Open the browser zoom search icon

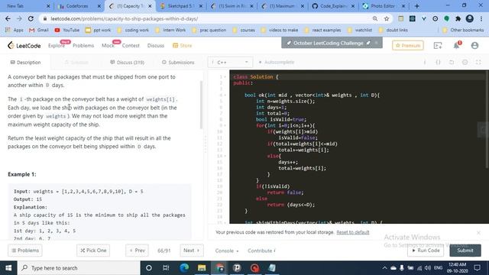(375, 18)
